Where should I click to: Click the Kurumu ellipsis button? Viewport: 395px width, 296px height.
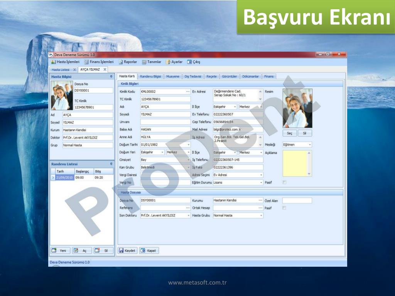tap(260, 200)
